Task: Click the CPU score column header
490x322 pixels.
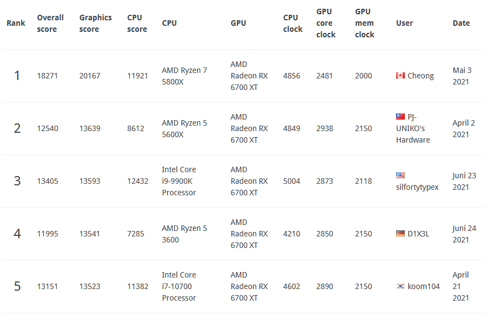Action: coord(137,23)
